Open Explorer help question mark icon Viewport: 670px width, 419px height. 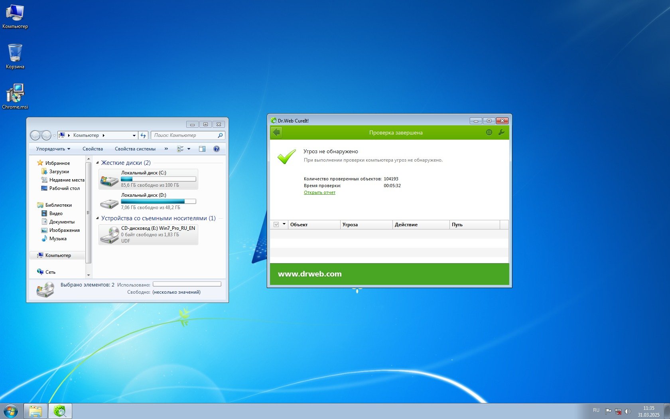[x=216, y=149]
